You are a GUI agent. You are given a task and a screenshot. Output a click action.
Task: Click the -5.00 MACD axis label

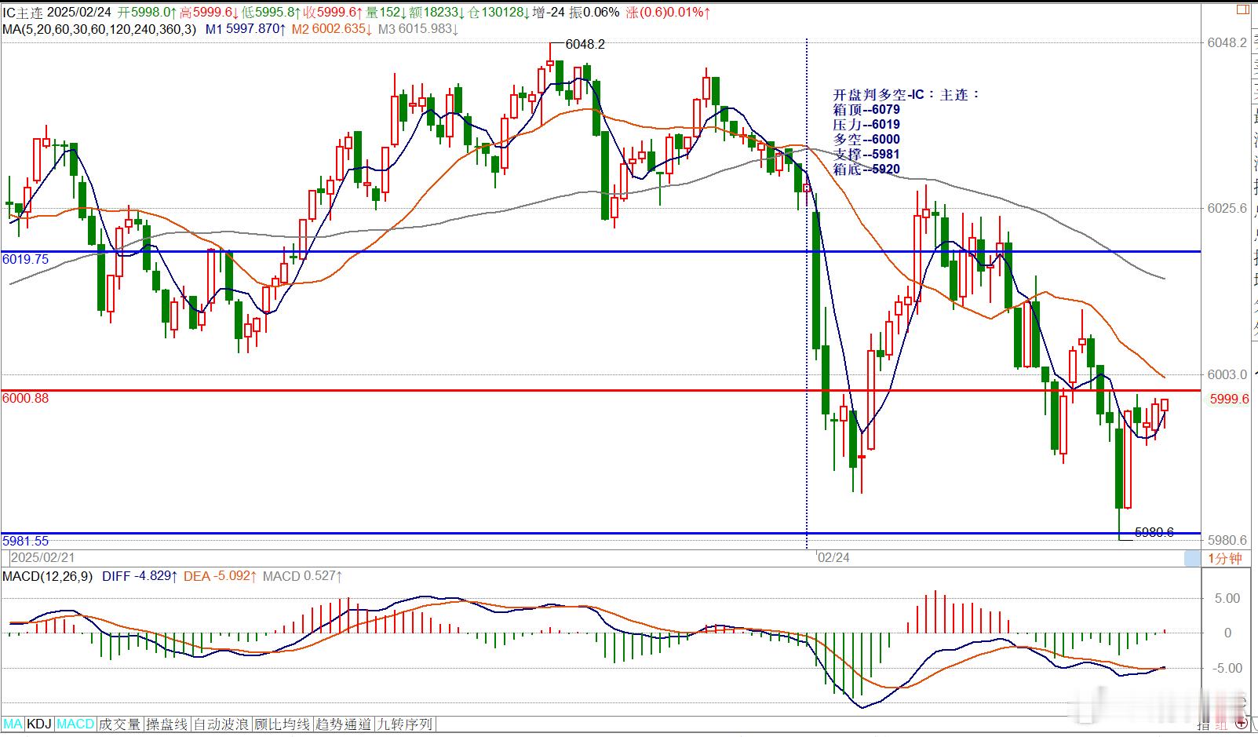pyautogui.click(x=1226, y=668)
